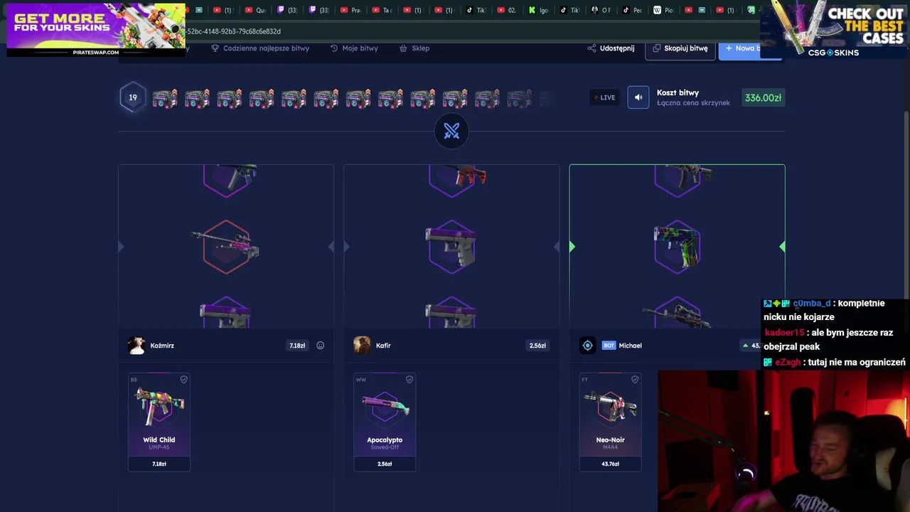The image size is (910, 512).
Task: Click the Kafir player name
Action: click(x=383, y=346)
